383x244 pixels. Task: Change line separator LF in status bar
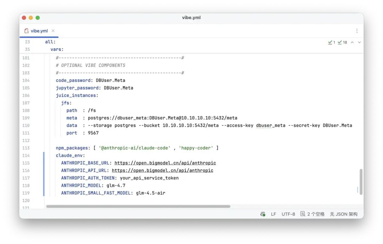[273, 214]
